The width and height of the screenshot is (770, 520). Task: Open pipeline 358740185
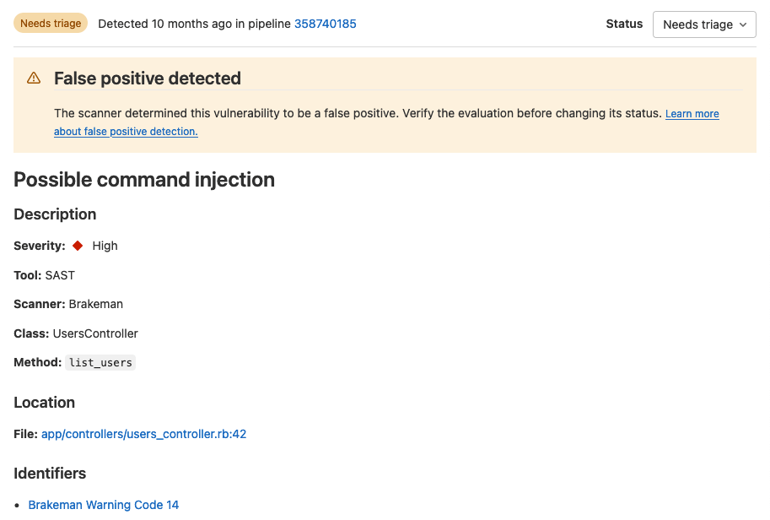pyautogui.click(x=325, y=24)
